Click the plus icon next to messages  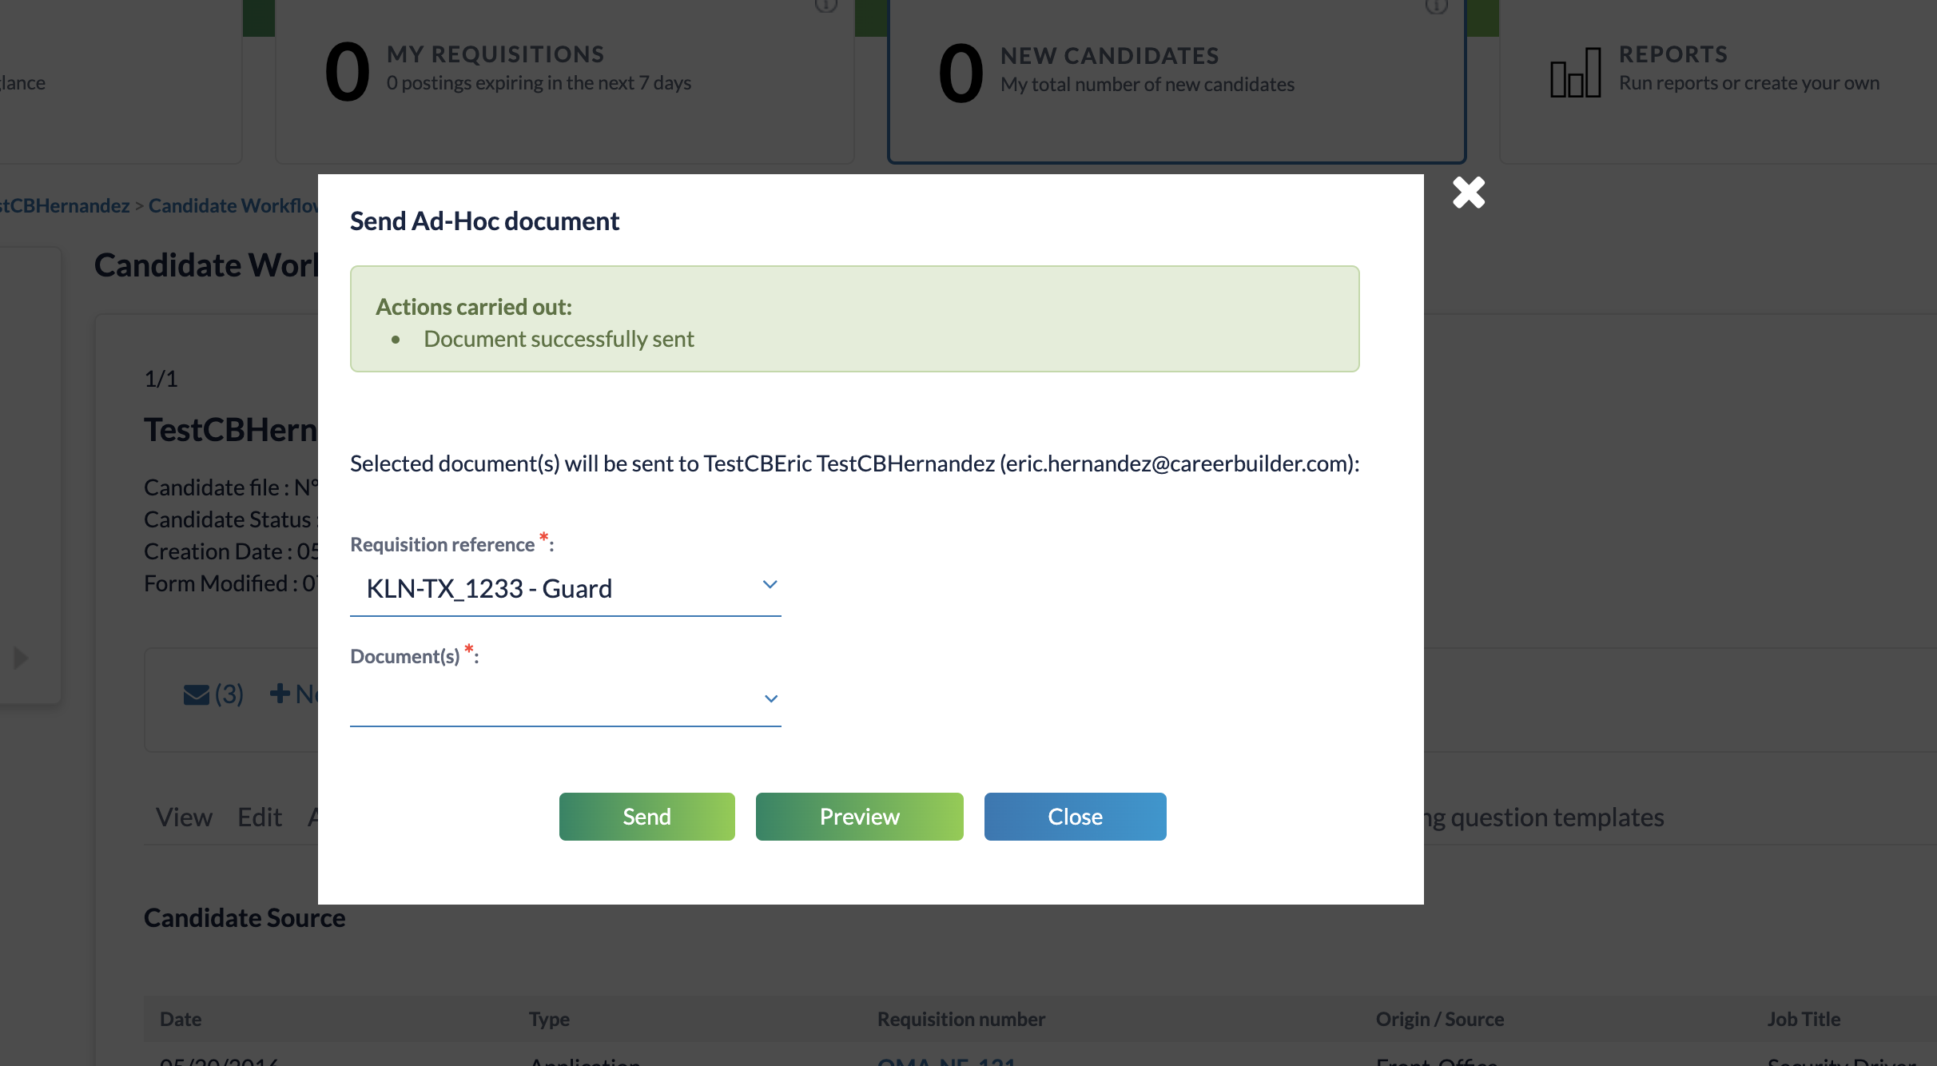280,693
